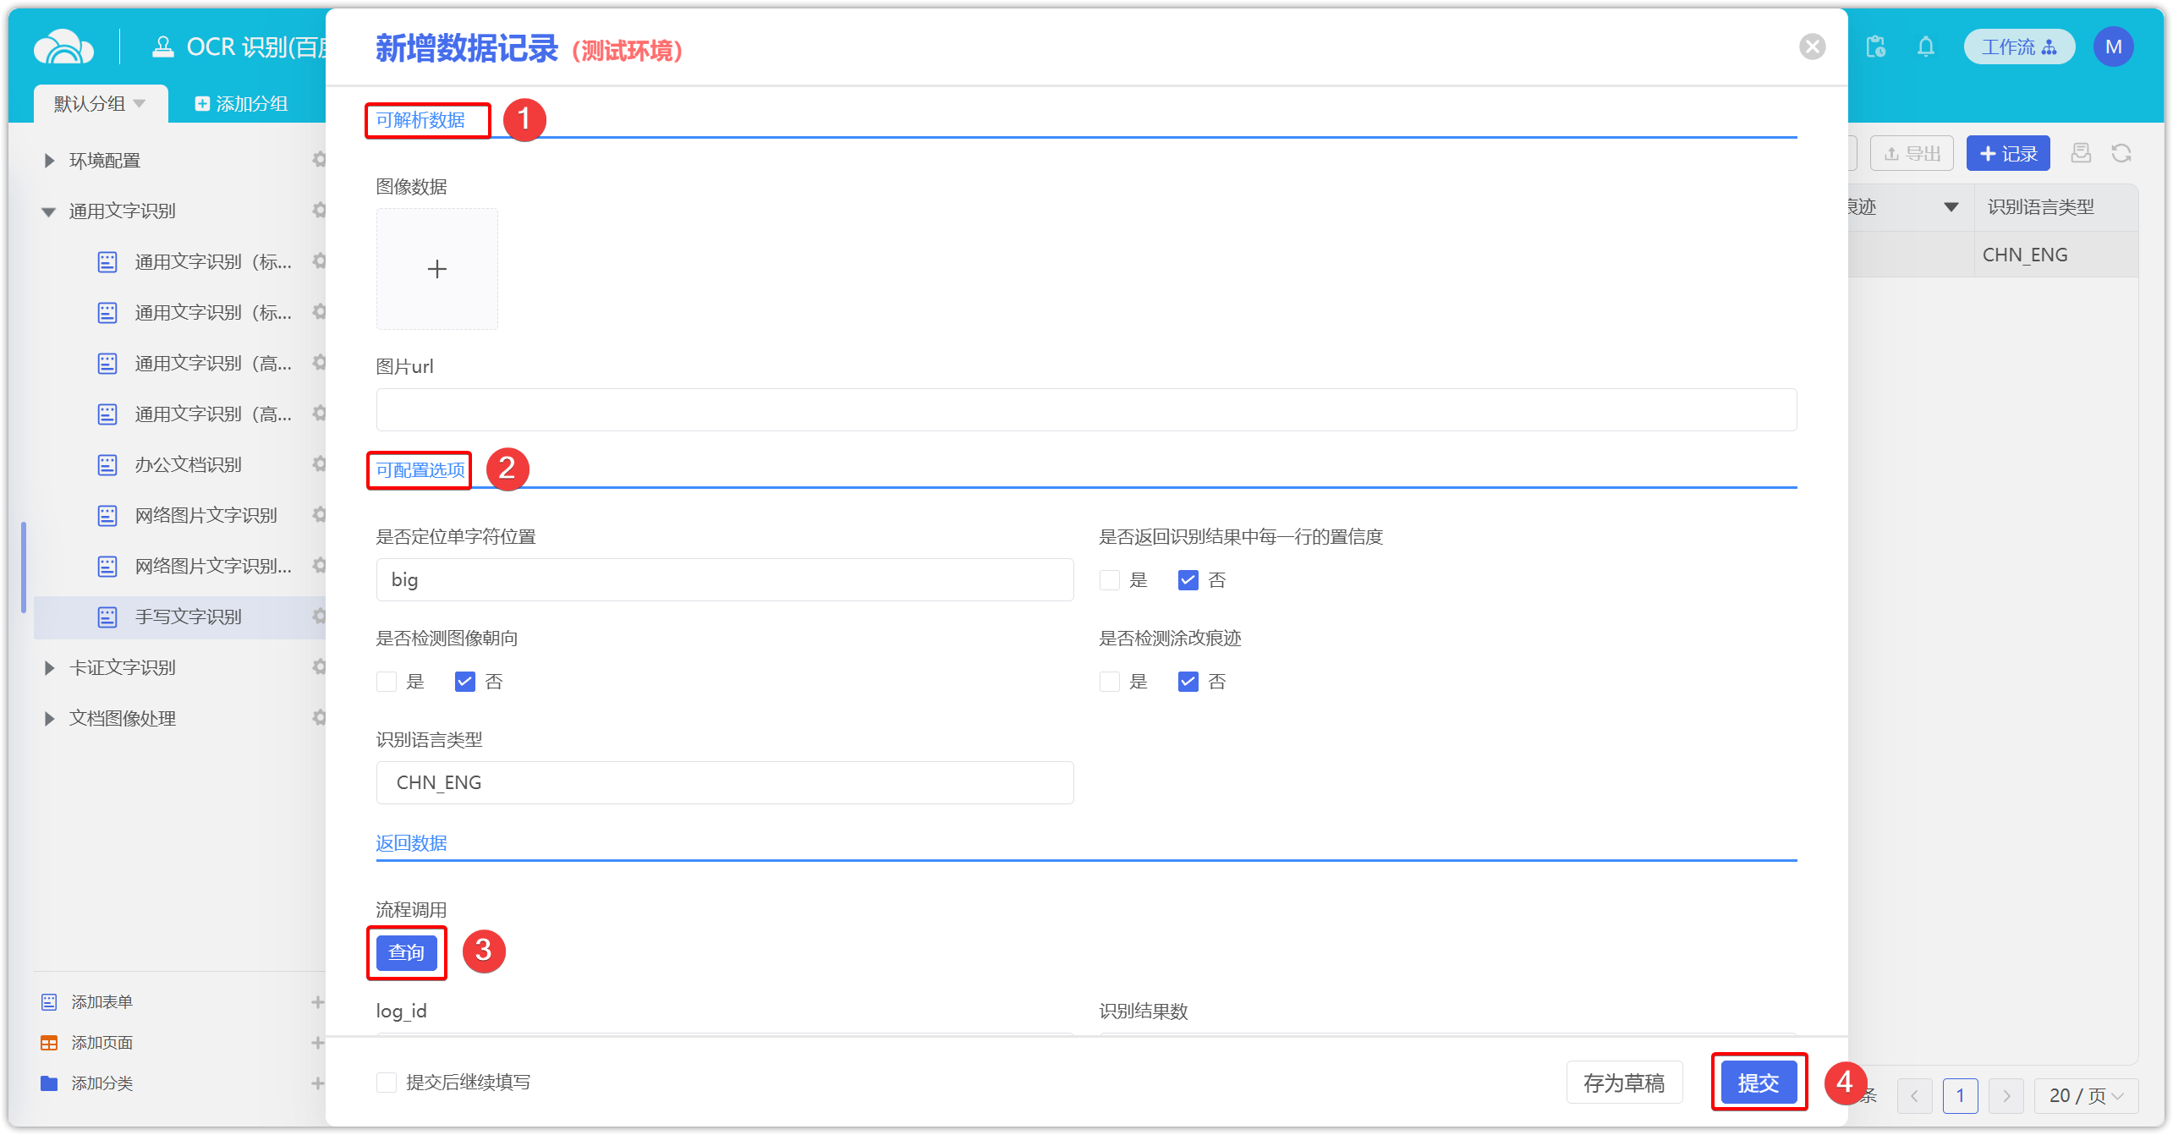This screenshot has height=1135, width=2173.
Task: Open the 20 / 页 page size dropdown
Action: pos(2086,1096)
